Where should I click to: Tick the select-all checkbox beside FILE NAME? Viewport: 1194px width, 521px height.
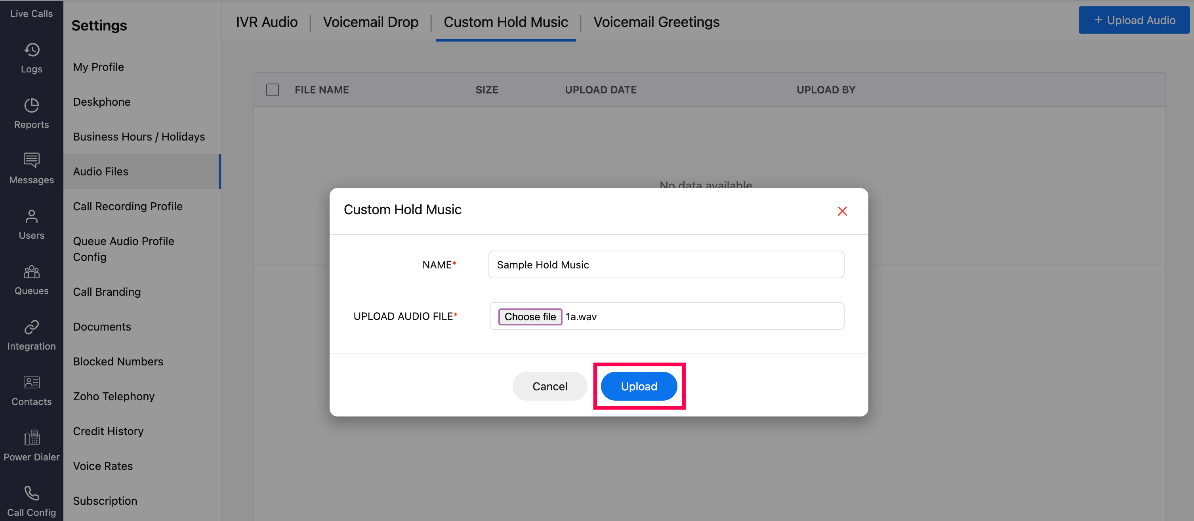click(273, 90)
